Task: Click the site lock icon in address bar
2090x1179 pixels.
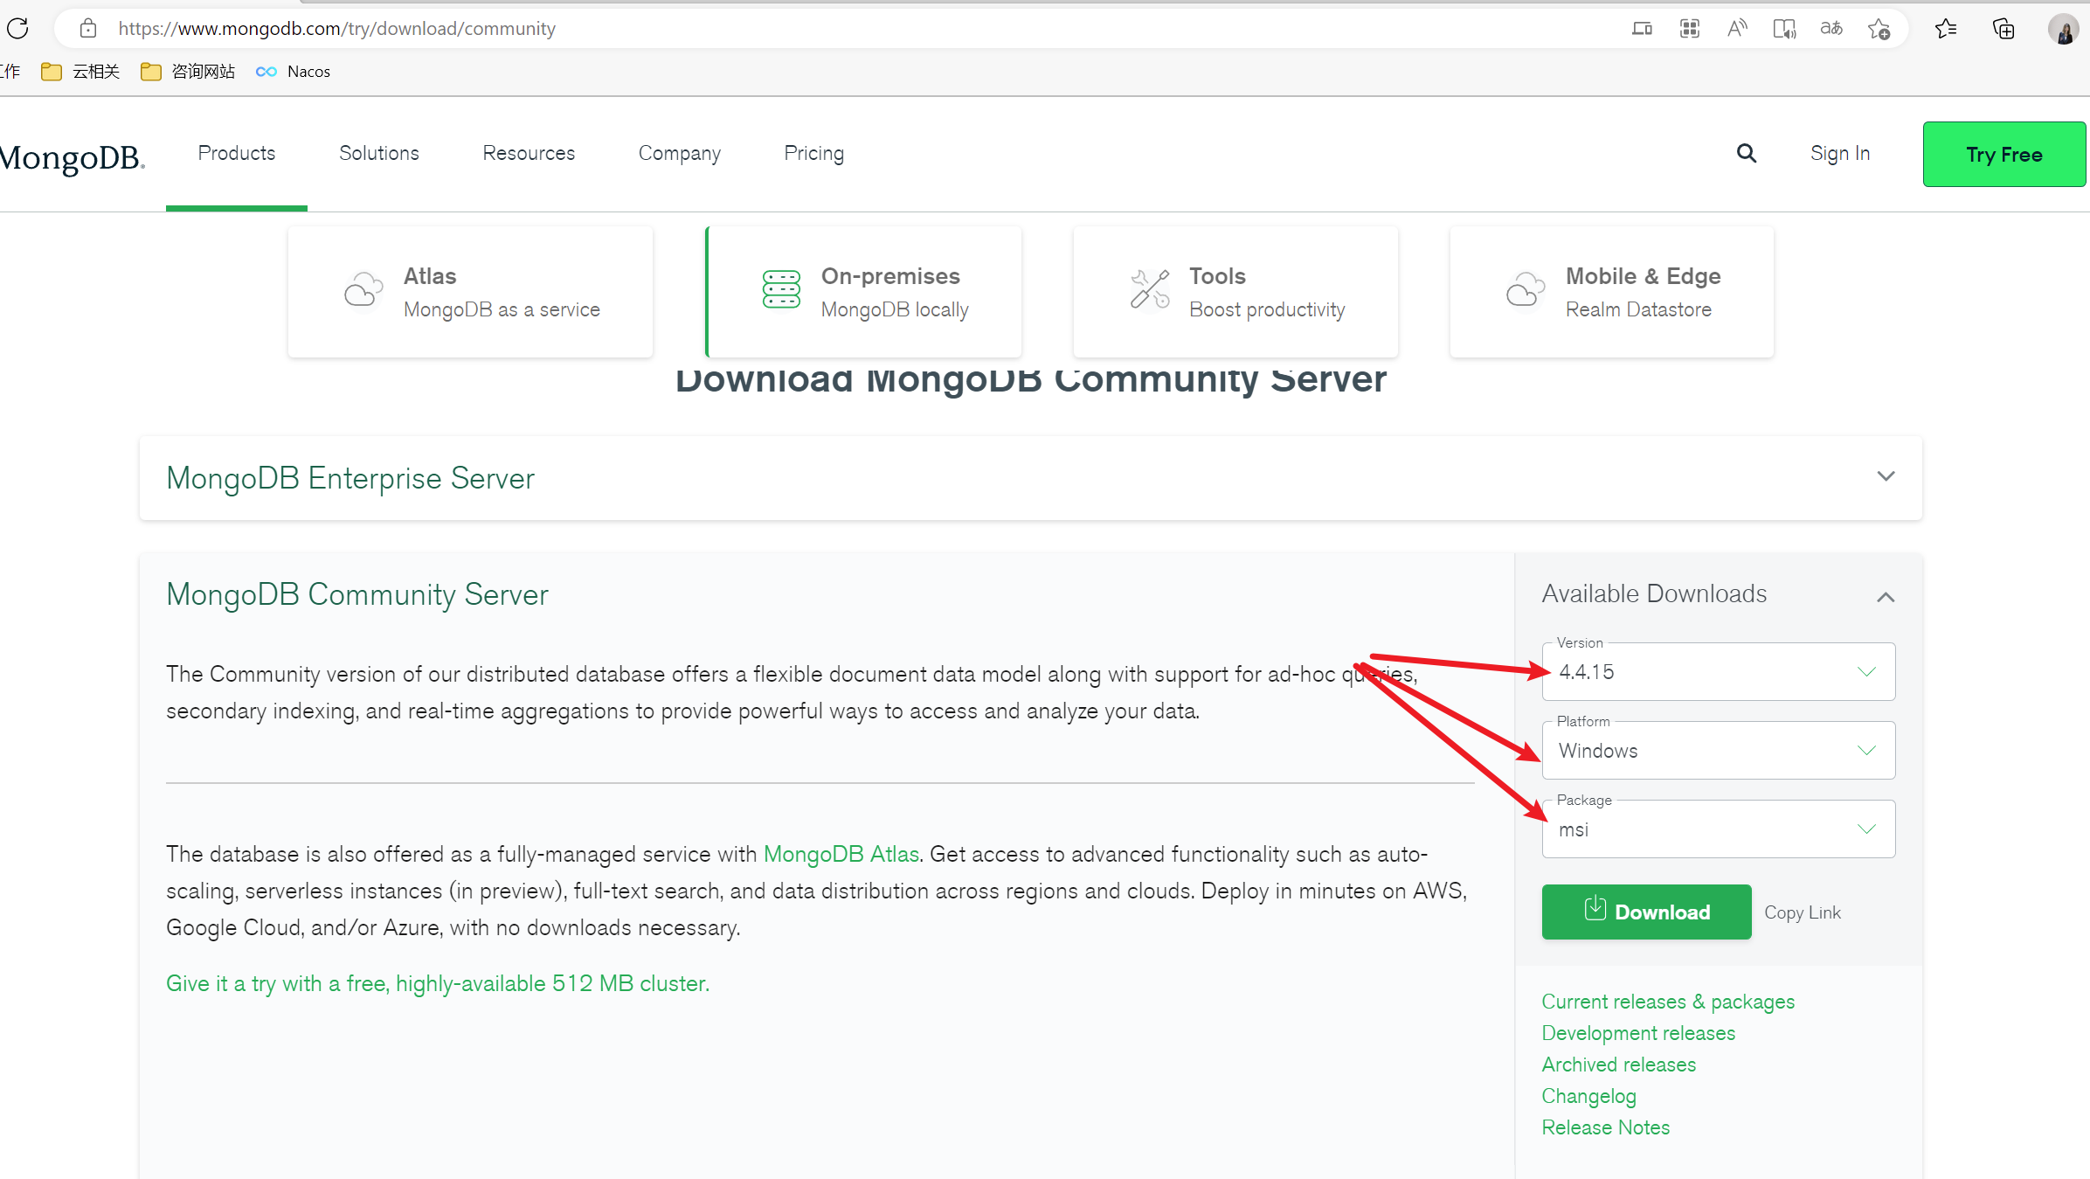Action: pyautogui.click(x=88, y=29)
